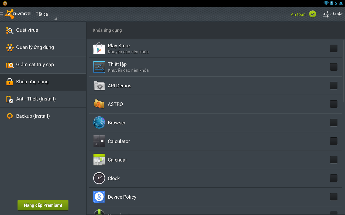
Task: Click the Quét virus magnifier icon
Action: point(10,30)
